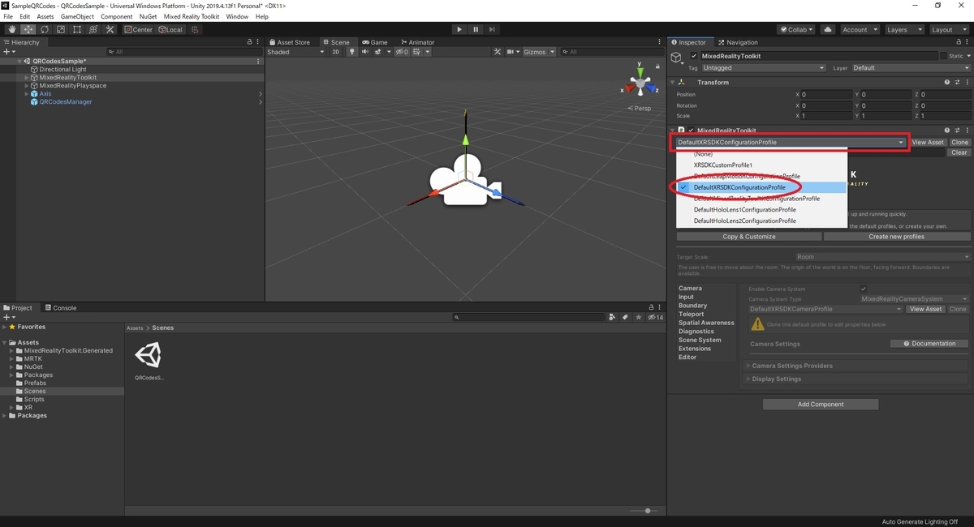Toggle the grid snapping icon in the toolbar
The image size is (974, 527).
pos(196,29)
